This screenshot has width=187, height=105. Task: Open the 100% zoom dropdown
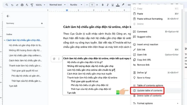[40, 5]
